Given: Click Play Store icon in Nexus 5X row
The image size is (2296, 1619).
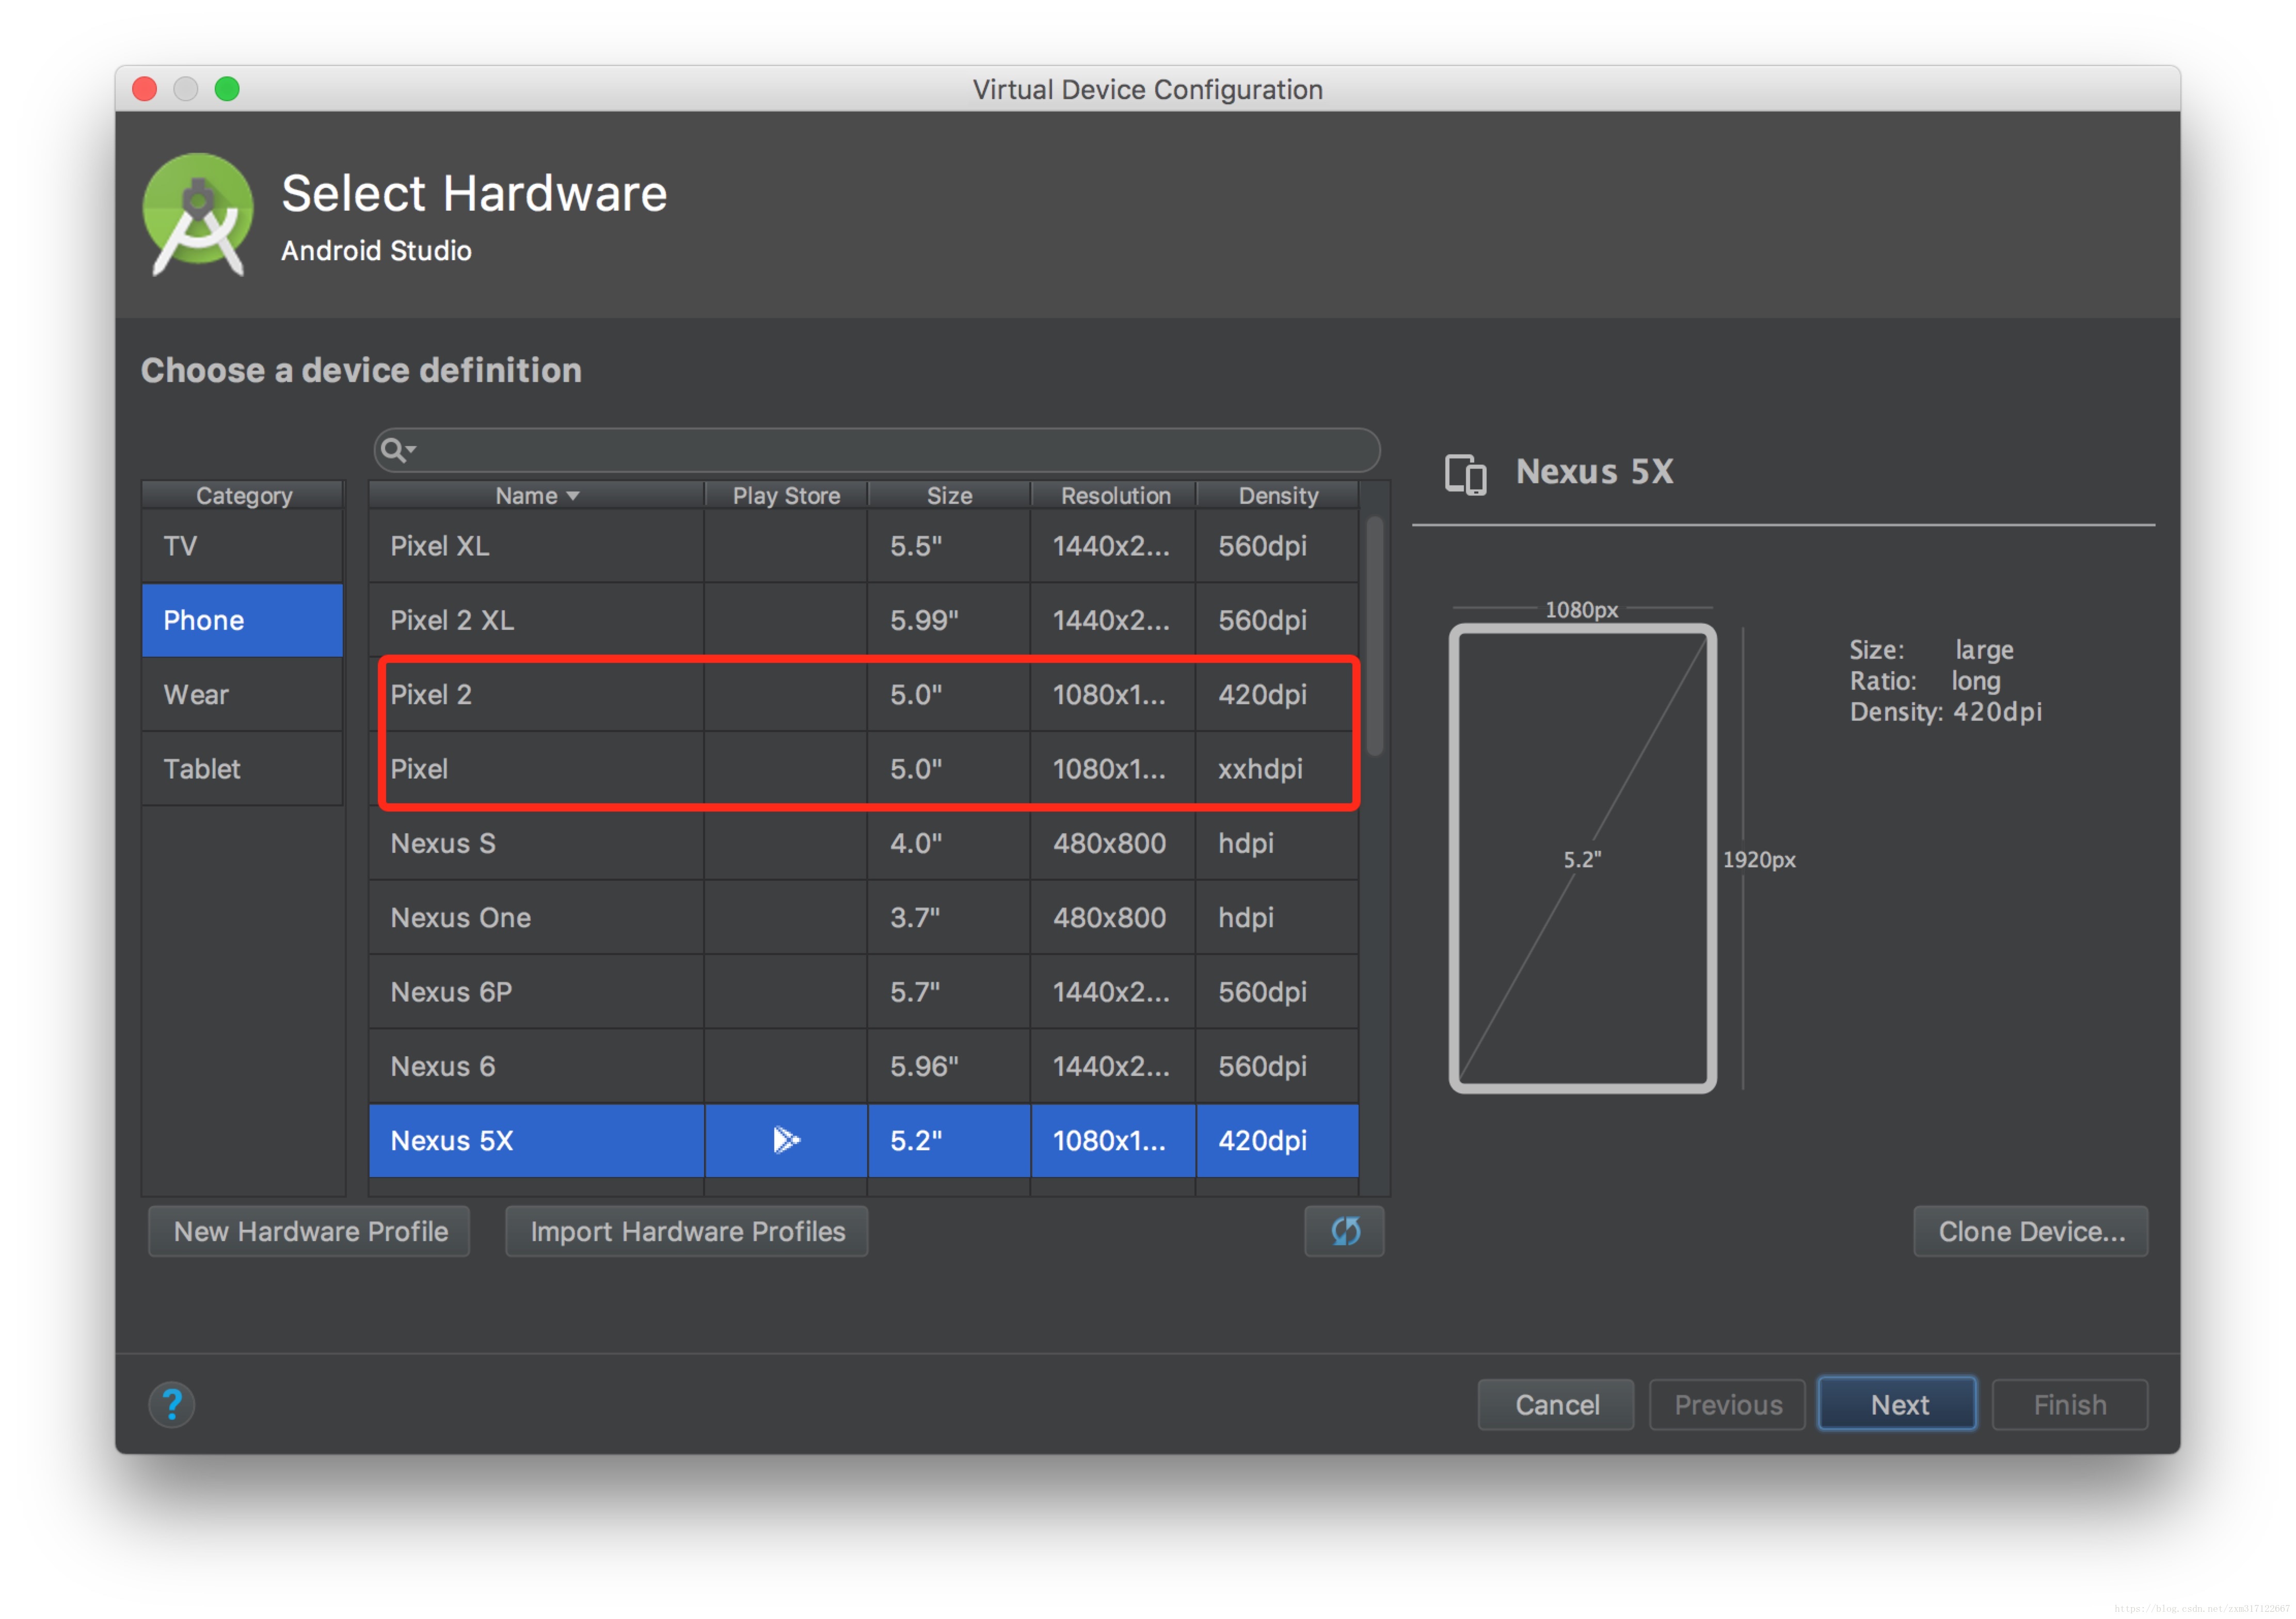Looking at the screenshot, I should [x=786, y=1140].
